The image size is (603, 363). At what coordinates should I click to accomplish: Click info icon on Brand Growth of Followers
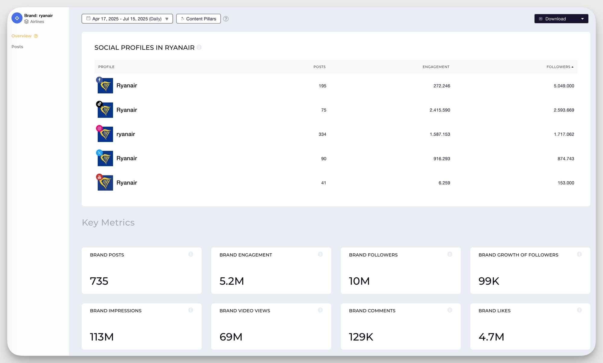(579, 254)
